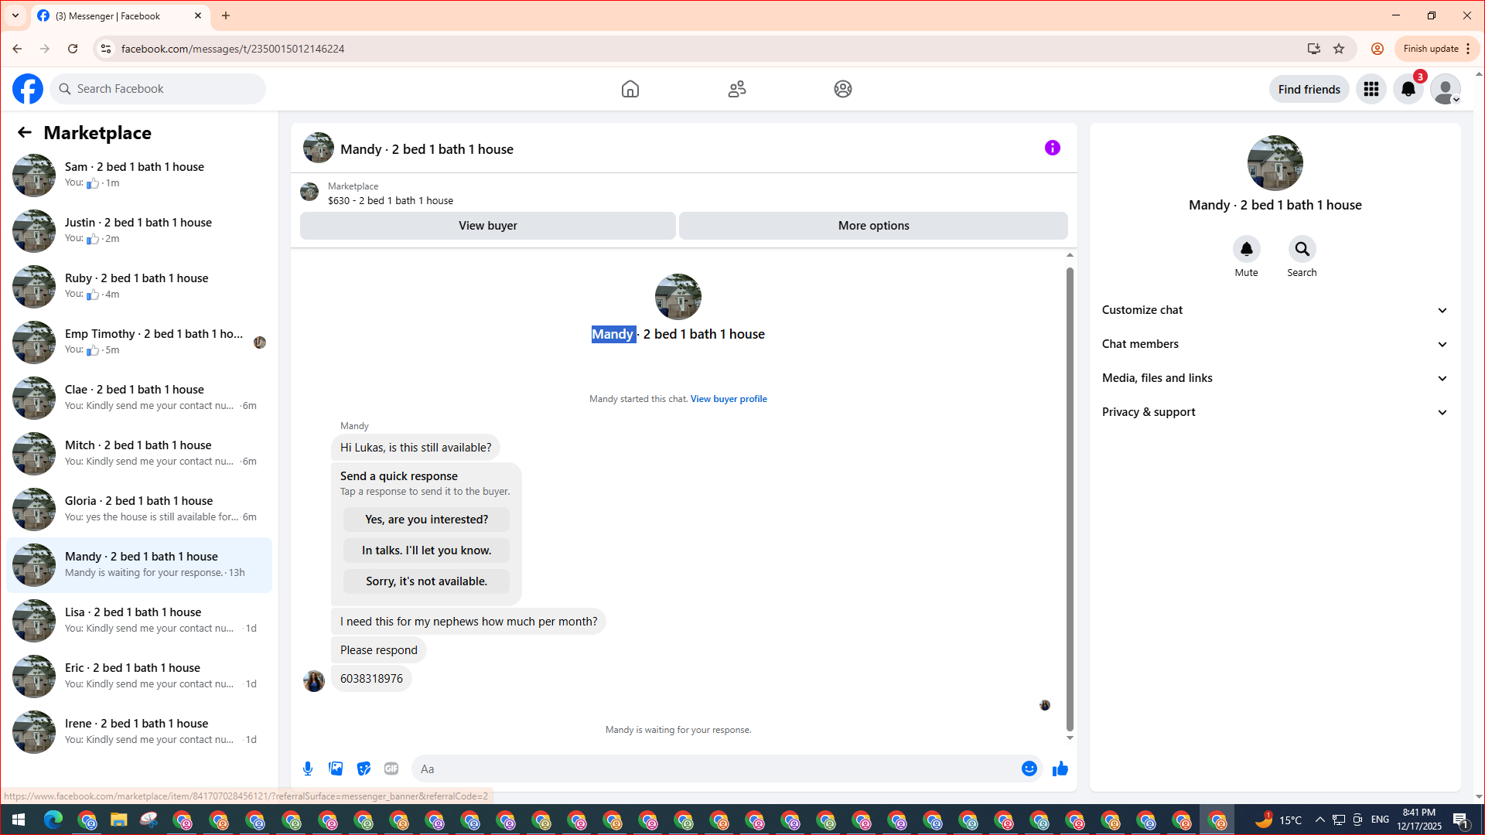Open the View buyer profile link
The width and height of the screenshot is (1485, 835).
coord(728,399)
